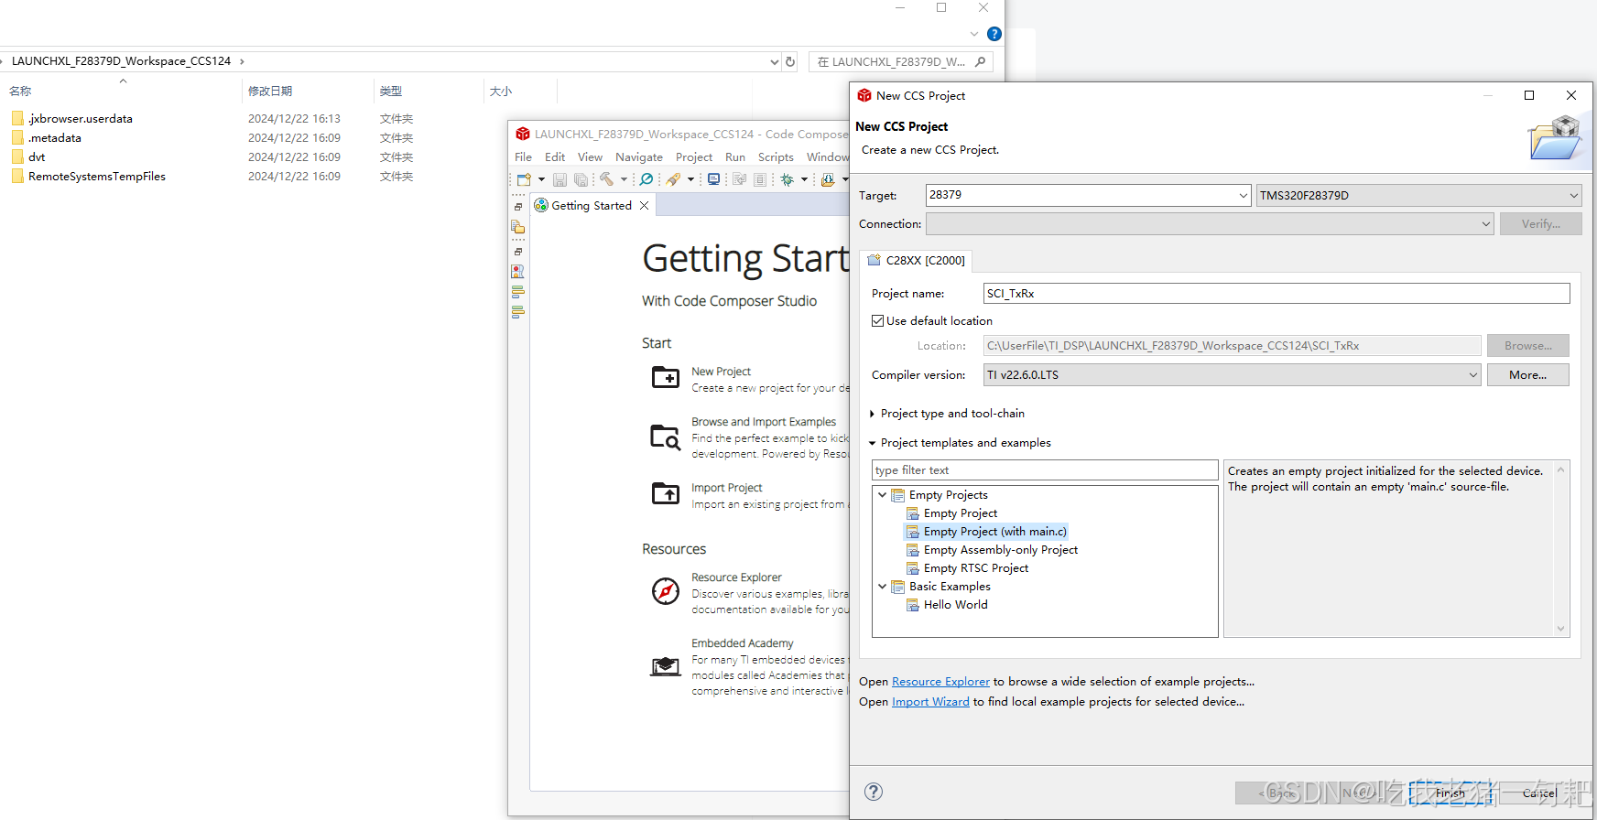
Task: Click the Save toolbar icon
Action: pos(559,179)
